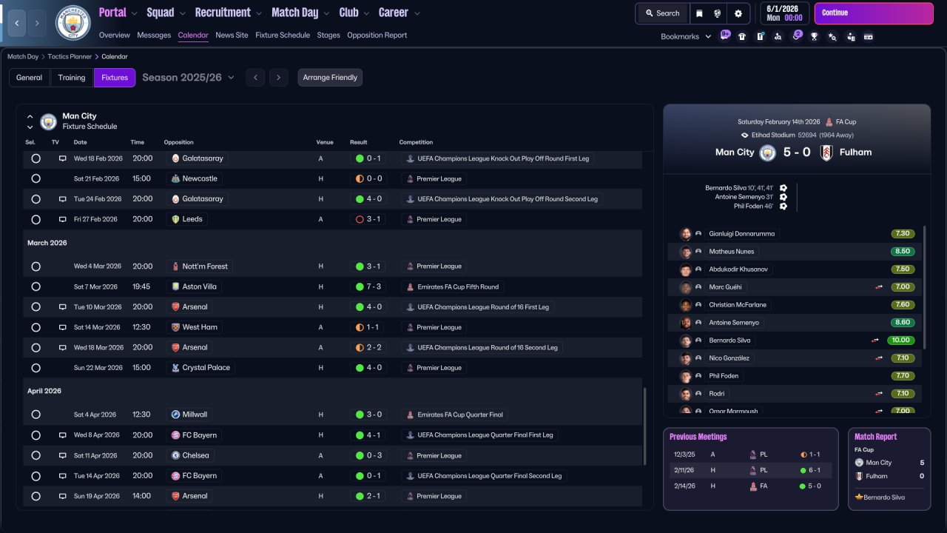Select radio for Nott'm Forest fixture
Screen dimensions: 947x533
36,266
